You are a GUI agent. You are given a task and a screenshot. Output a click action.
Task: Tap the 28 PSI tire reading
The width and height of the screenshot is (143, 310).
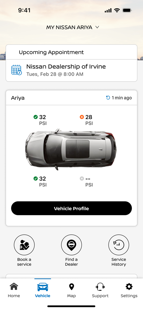(x=89, y=120)
